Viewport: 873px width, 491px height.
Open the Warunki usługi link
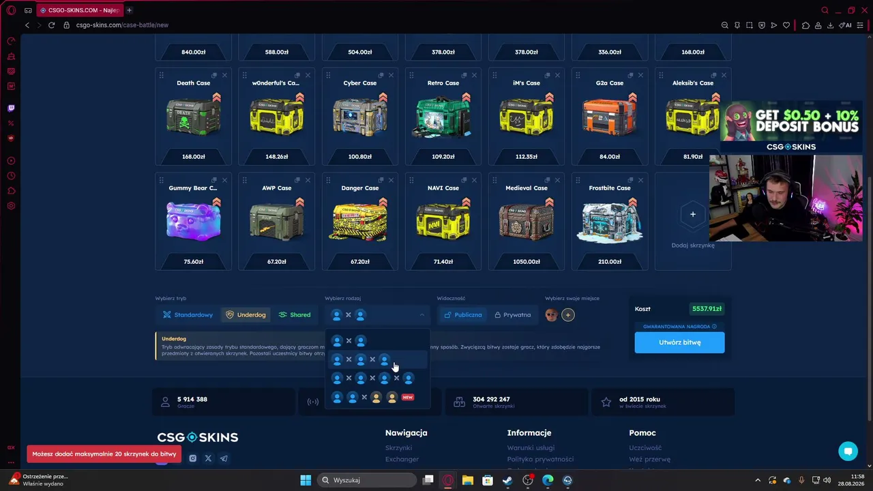pyautogui.click(x=531, y=448)
